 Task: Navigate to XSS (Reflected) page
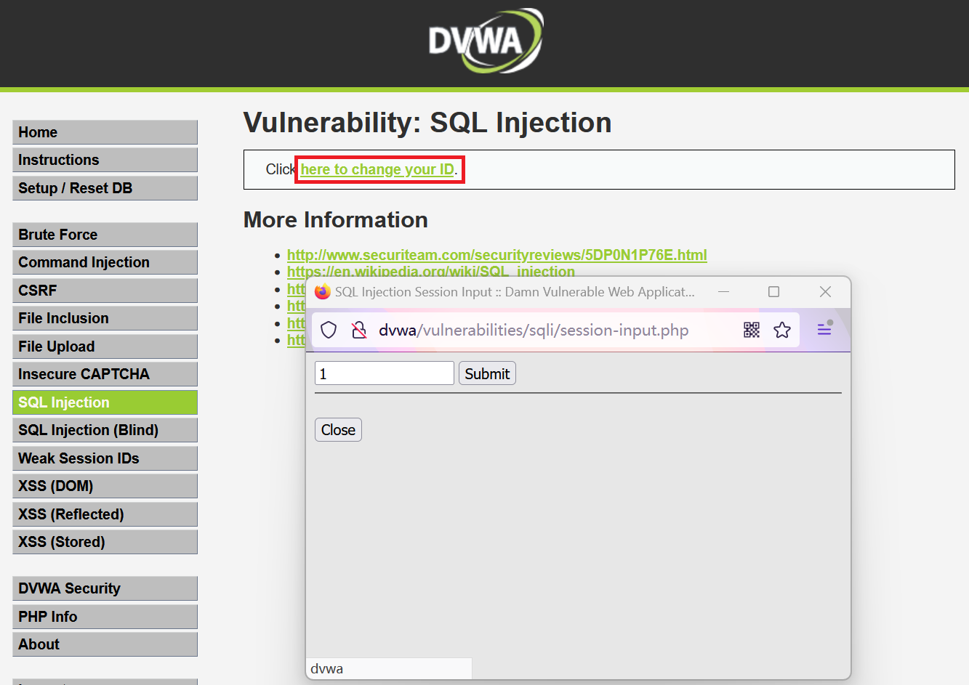click(x=105, y=514)
